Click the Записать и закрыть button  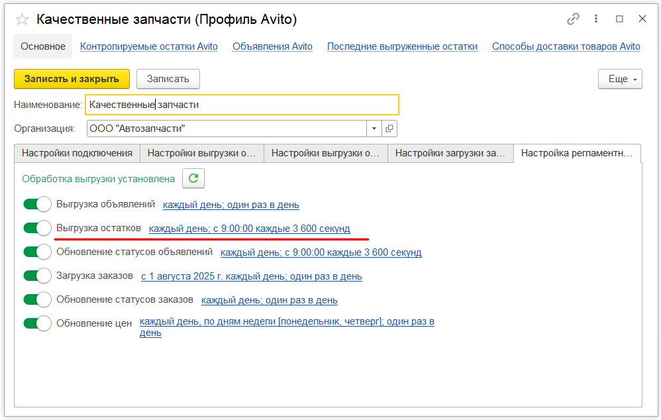[72, 79]
